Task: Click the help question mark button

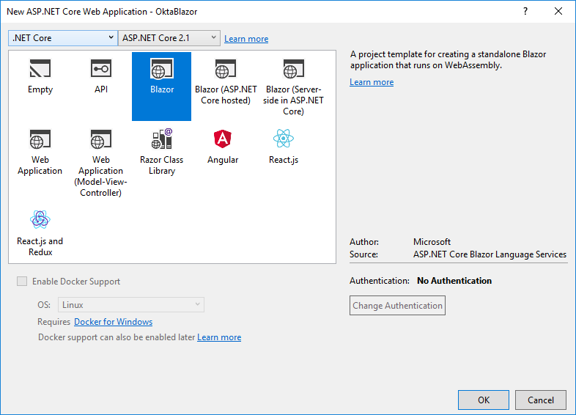Action: point(525,11)
